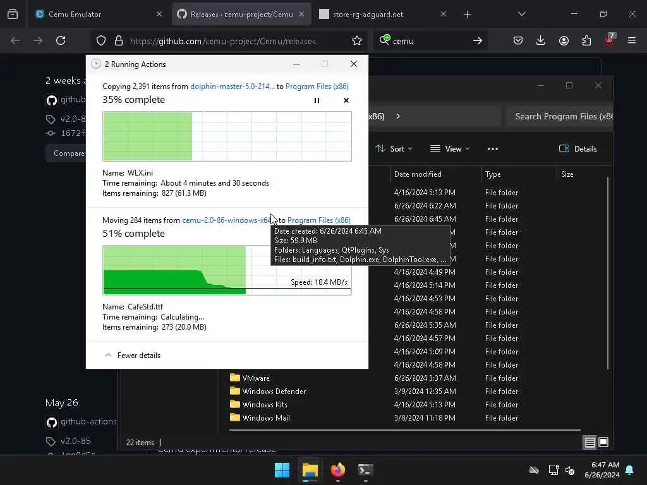Open the list all tabs dropdown

pos(521,15)
